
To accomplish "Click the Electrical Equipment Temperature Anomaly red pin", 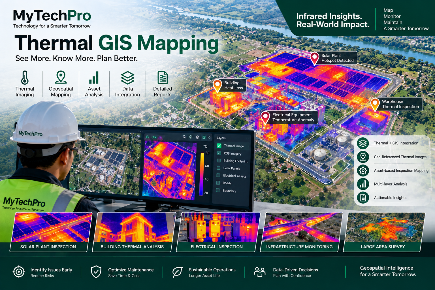I will pos(265,118).
